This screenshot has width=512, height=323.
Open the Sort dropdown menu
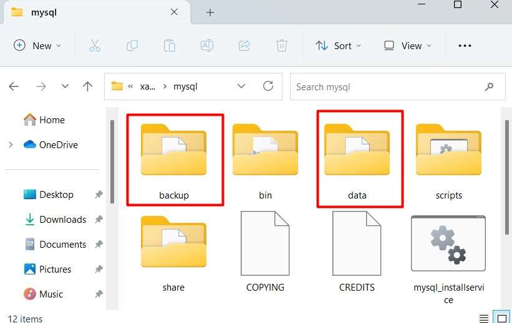(338, 45)
